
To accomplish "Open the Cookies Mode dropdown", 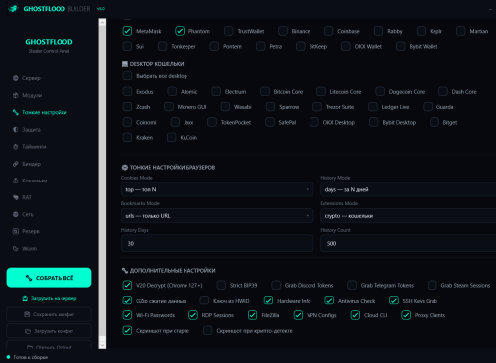I will click(217, 189).
